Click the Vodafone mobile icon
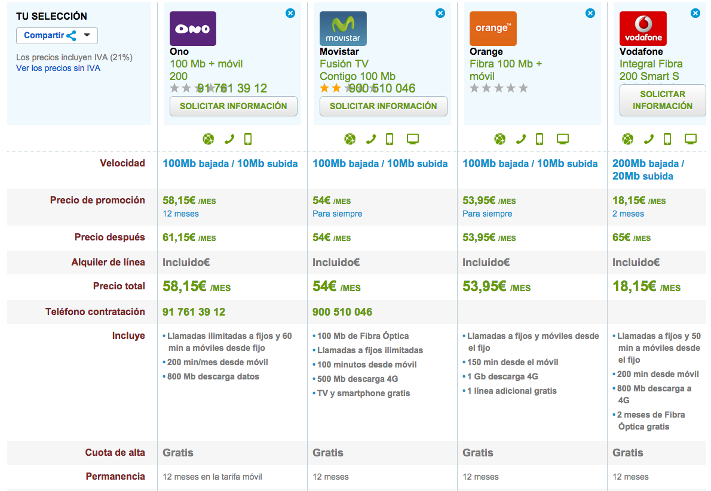Viewport: 711px width, 491px height. coord(667,139)
